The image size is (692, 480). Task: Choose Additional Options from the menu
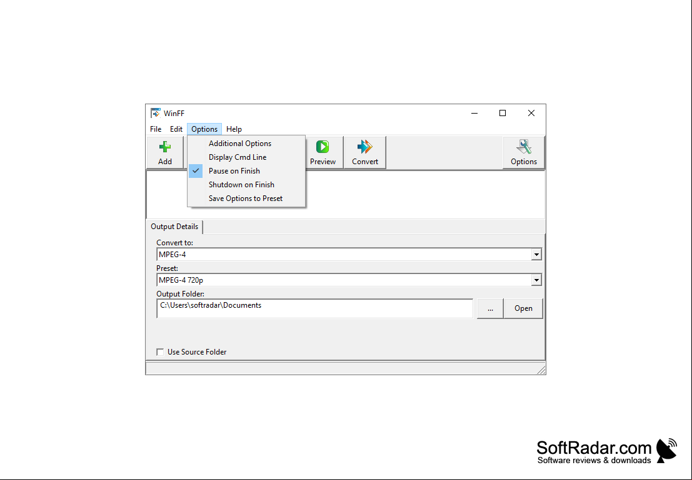click(x=246, y=143)
